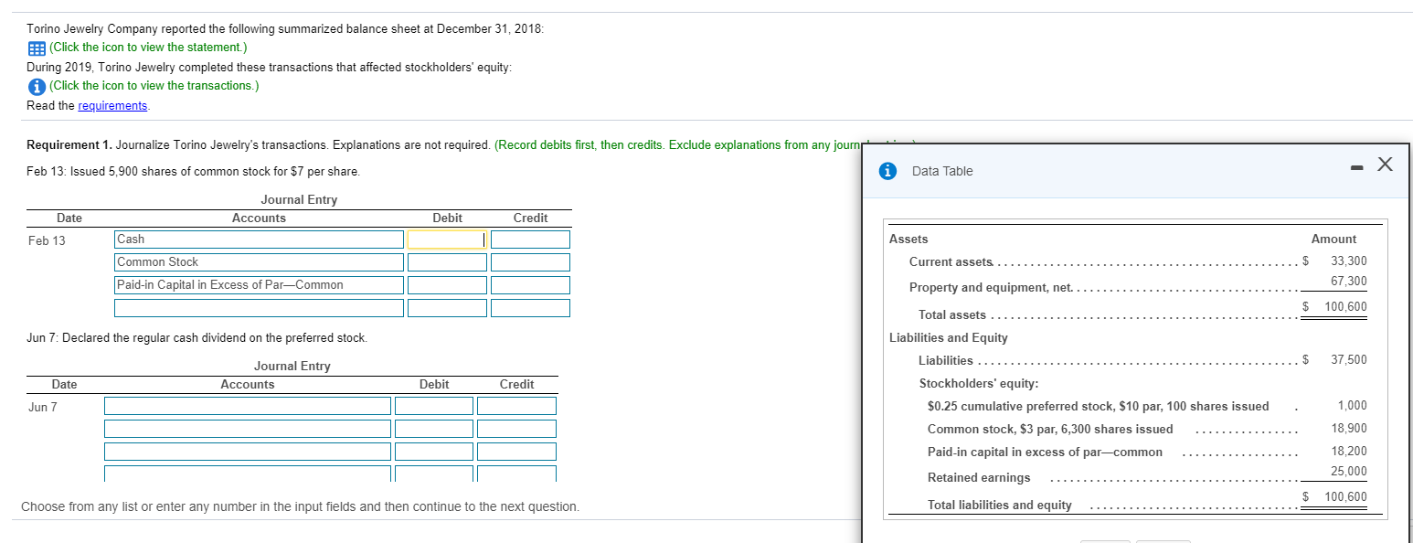Click the statement link text
1413x543 pixels.
[x=148, y=48]
